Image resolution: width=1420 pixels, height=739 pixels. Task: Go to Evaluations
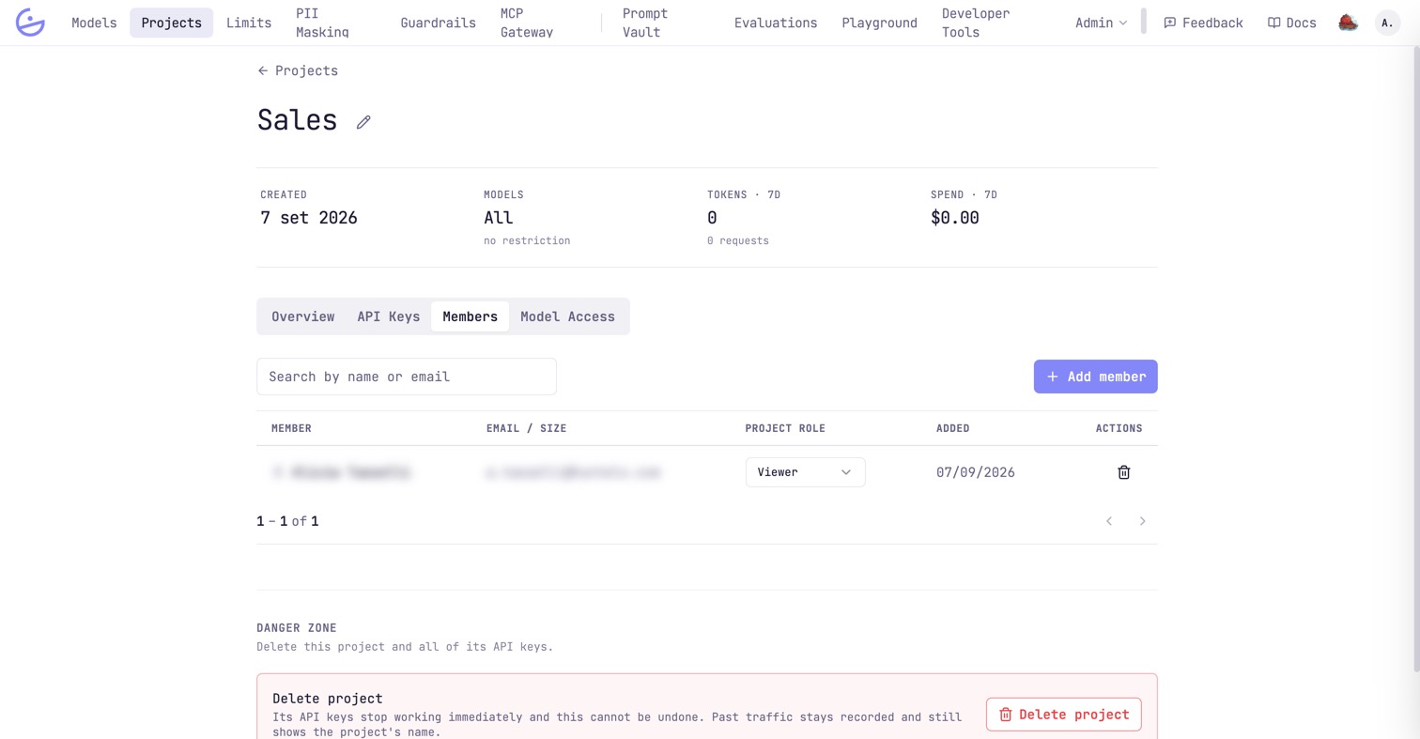click(776, 23)
